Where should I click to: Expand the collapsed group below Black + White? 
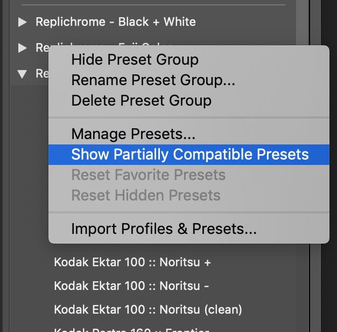(x=22, y=48)
